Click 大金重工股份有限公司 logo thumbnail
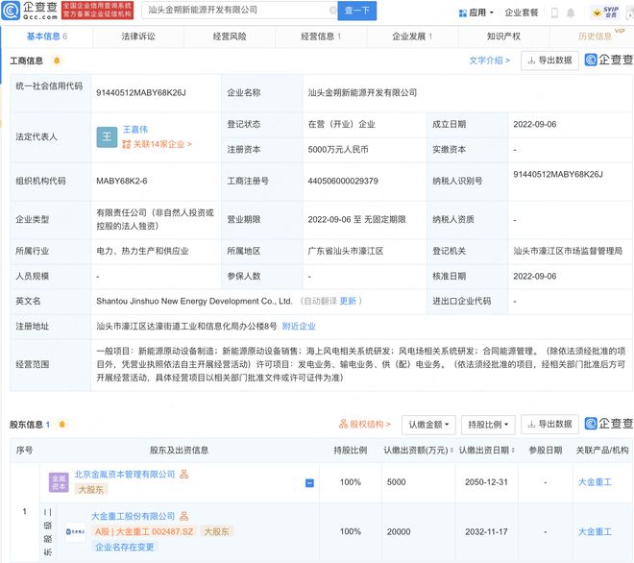This screenshot has height=563, width=634. tap(75, 532)
